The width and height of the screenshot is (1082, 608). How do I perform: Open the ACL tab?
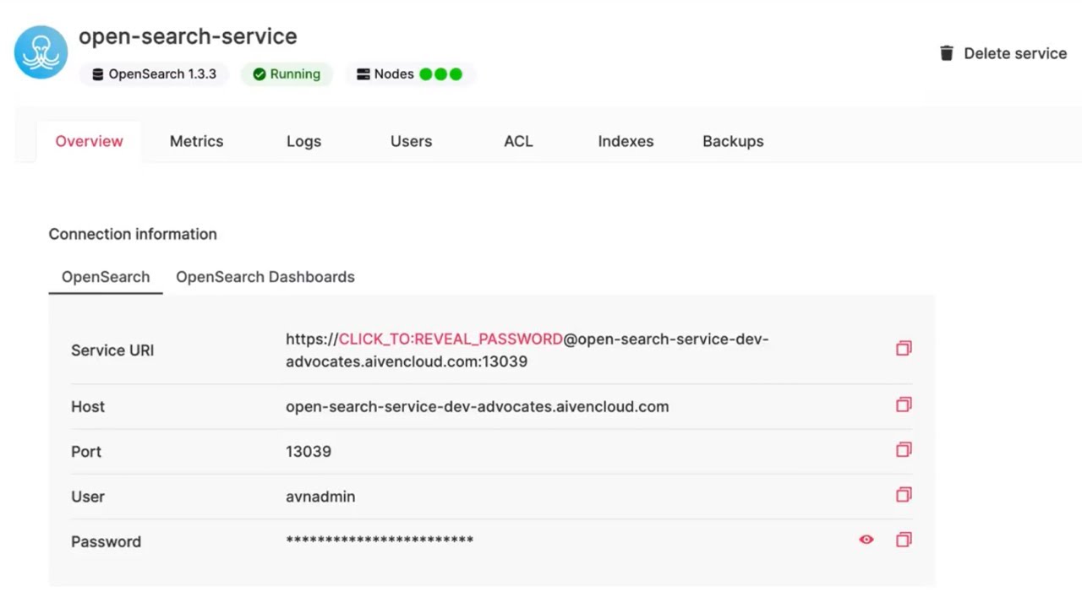click(518, 141)
